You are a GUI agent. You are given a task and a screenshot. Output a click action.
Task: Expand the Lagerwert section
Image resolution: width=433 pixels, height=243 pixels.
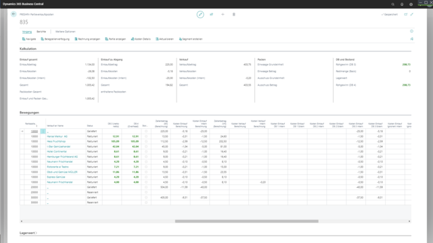pos(28,233)
